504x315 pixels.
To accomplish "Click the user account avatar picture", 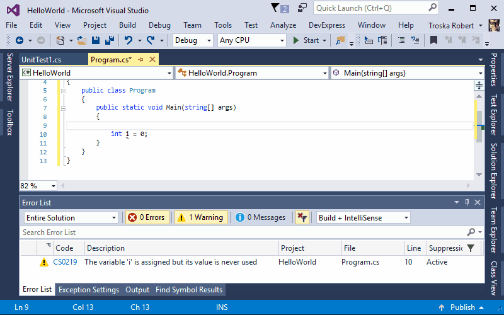I will tap(494, 25).
